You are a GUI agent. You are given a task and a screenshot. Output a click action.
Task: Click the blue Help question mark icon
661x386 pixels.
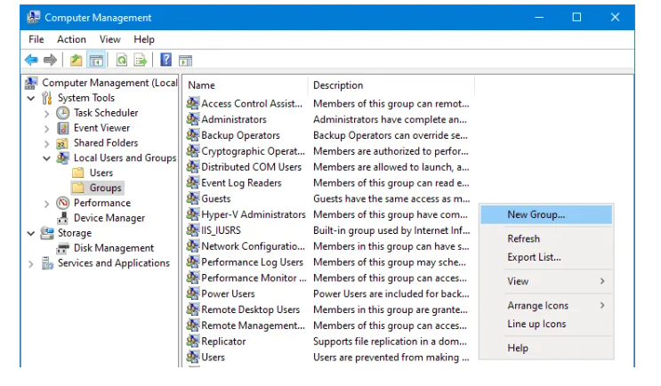pos(166,60)
